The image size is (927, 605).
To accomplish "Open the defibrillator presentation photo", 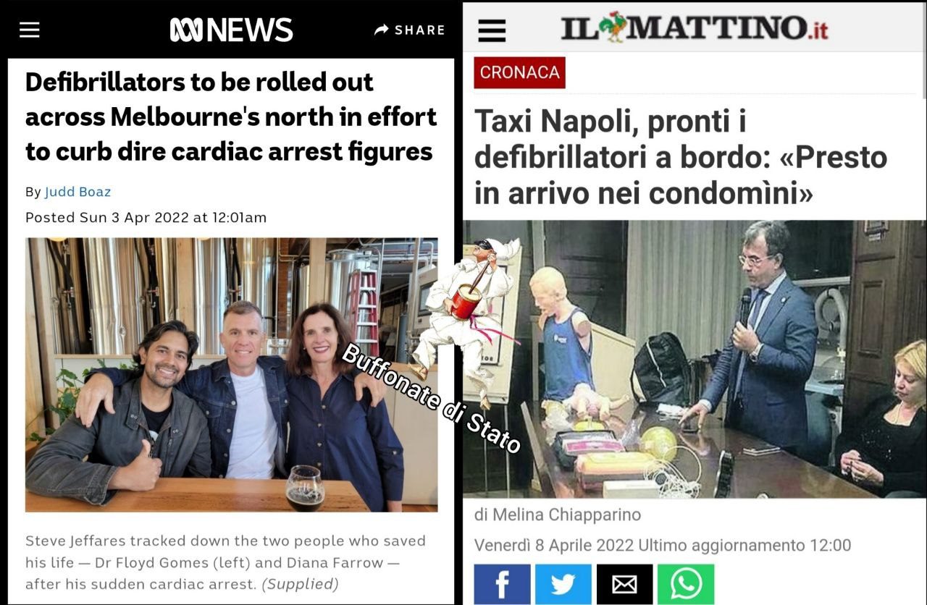I will [694, 359].
